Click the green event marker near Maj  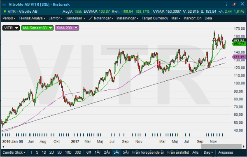tap(177, 135)
